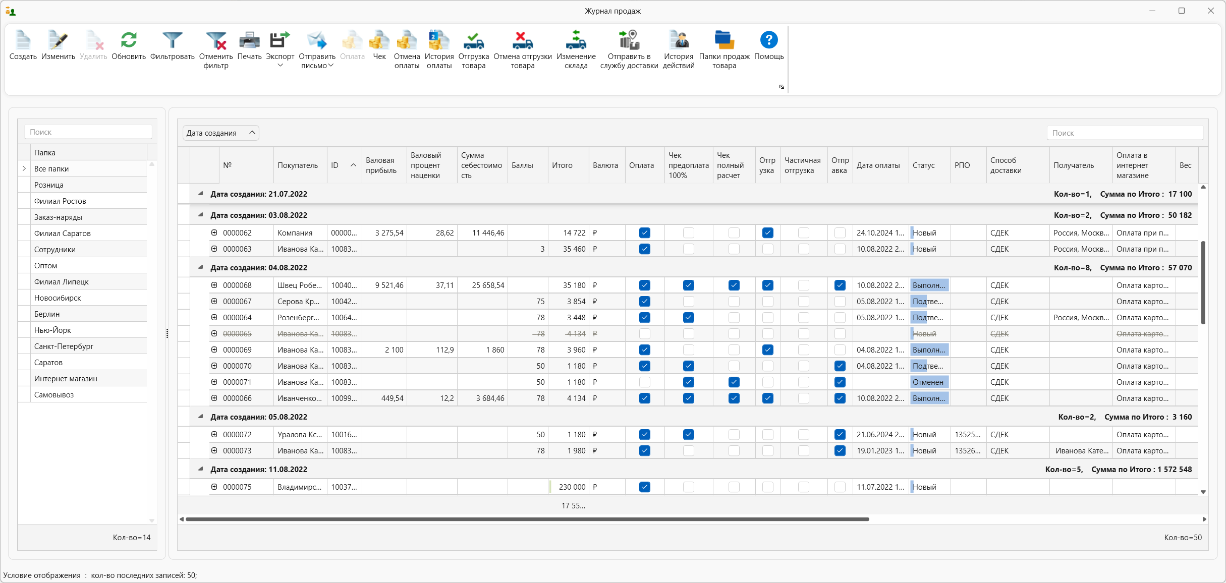Click the Помощь help icon
Viewport: 1226px width, 583px height.
click(x=769, y=40)
